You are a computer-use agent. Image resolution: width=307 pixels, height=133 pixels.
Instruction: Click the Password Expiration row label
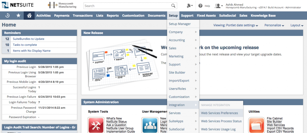[x=22, y=117]
